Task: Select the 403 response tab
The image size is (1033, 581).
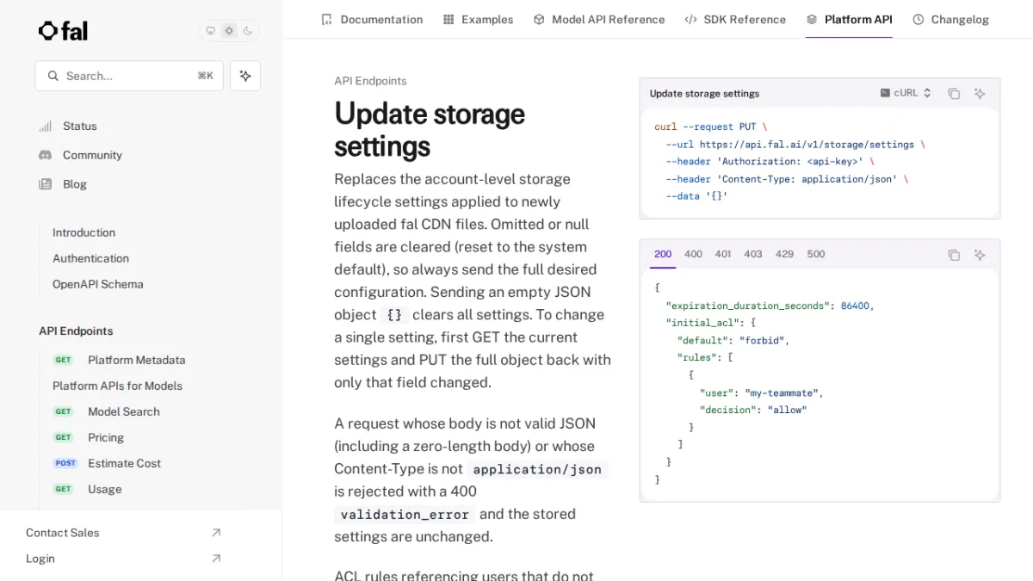Action: (x=753, y=254)
